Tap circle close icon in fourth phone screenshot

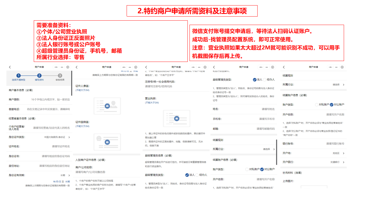point(272,67)
